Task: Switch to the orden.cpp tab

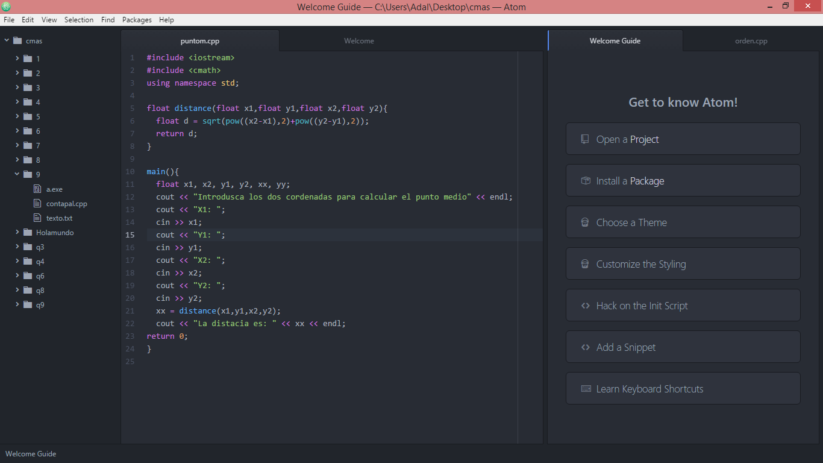Action: pyautogui.click(x=751, y=41)
